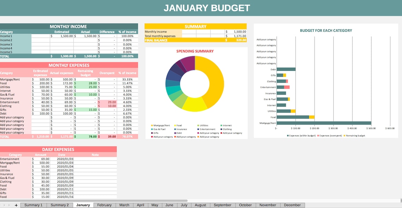Select the November sheet tab
The width and height of the screenshot is (402, 208).
(x=268, y=205)
